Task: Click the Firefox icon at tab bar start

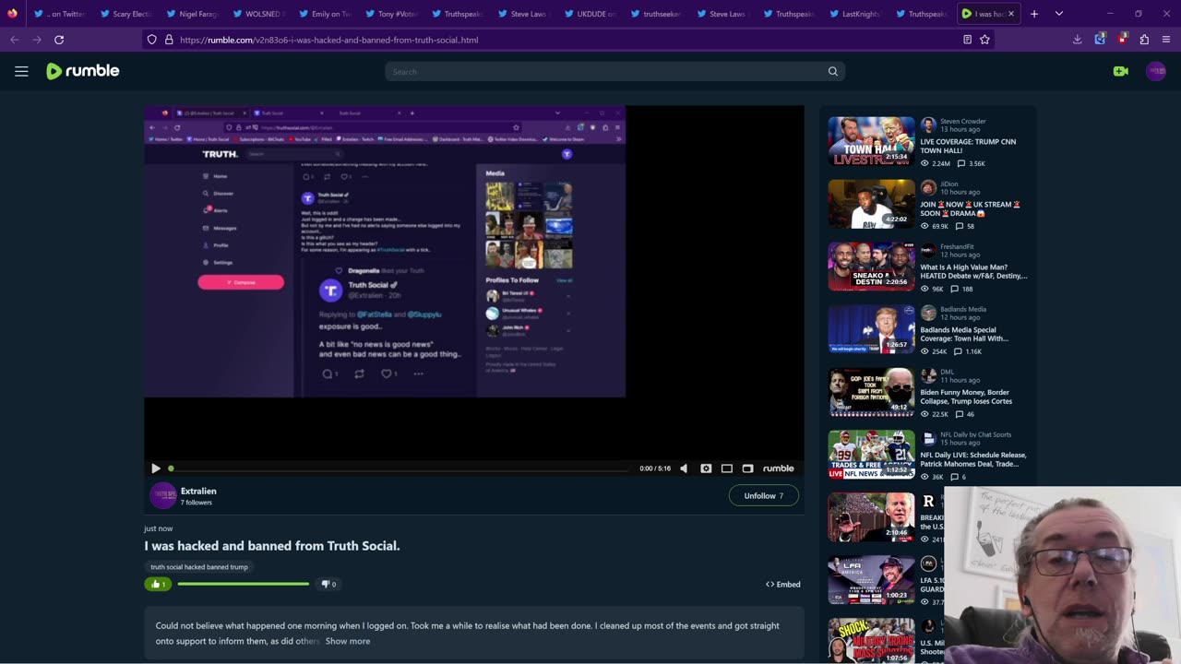Action: [x=12, y=14]
